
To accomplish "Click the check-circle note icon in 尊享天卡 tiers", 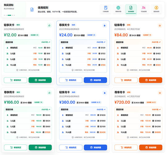I will 72,70.
